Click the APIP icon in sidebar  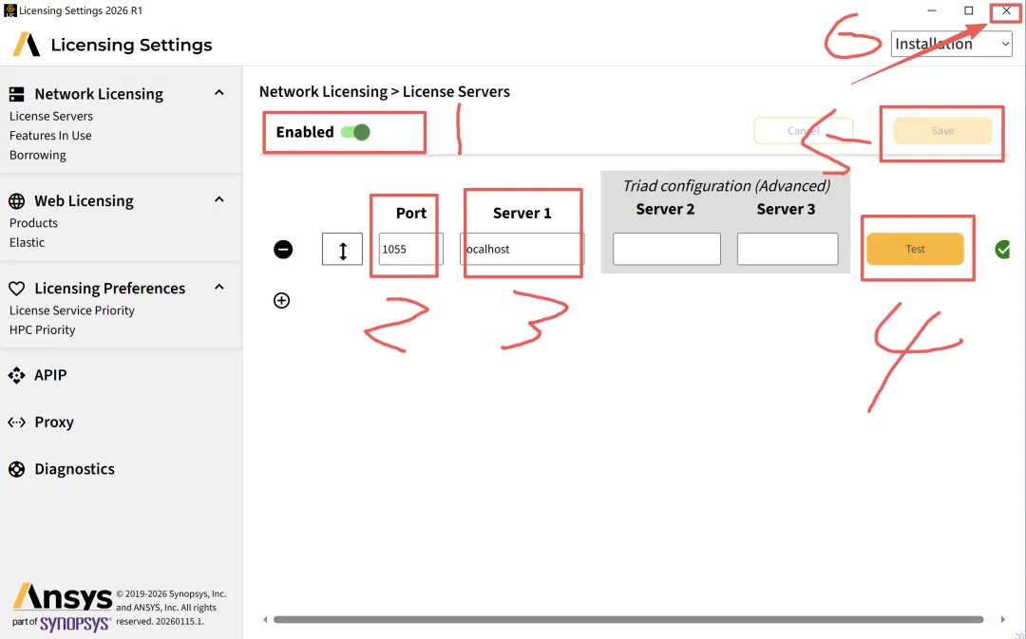tap(16, 375)
